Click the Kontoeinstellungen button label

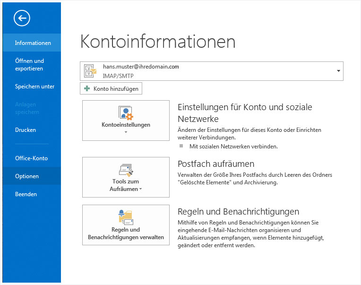(126, 125)
